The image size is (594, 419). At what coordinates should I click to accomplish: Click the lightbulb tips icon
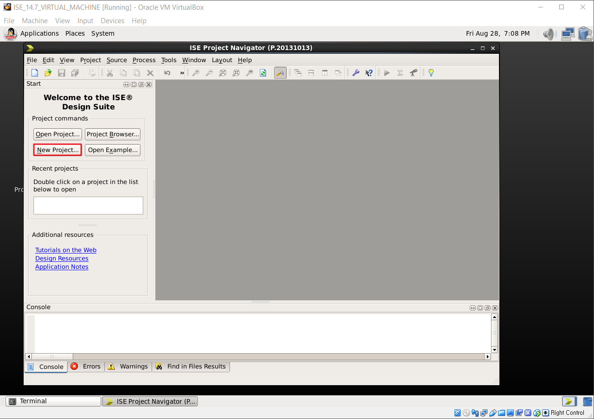pos(431,73)
